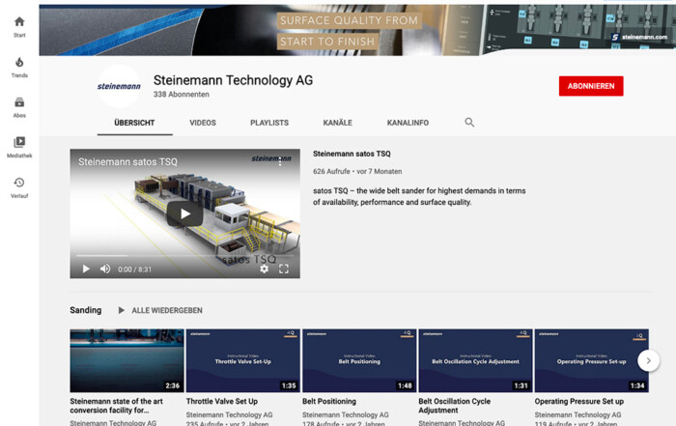Click the channel banner image
Viewport: 676px width, 426px height.
[x=357, y=30]
